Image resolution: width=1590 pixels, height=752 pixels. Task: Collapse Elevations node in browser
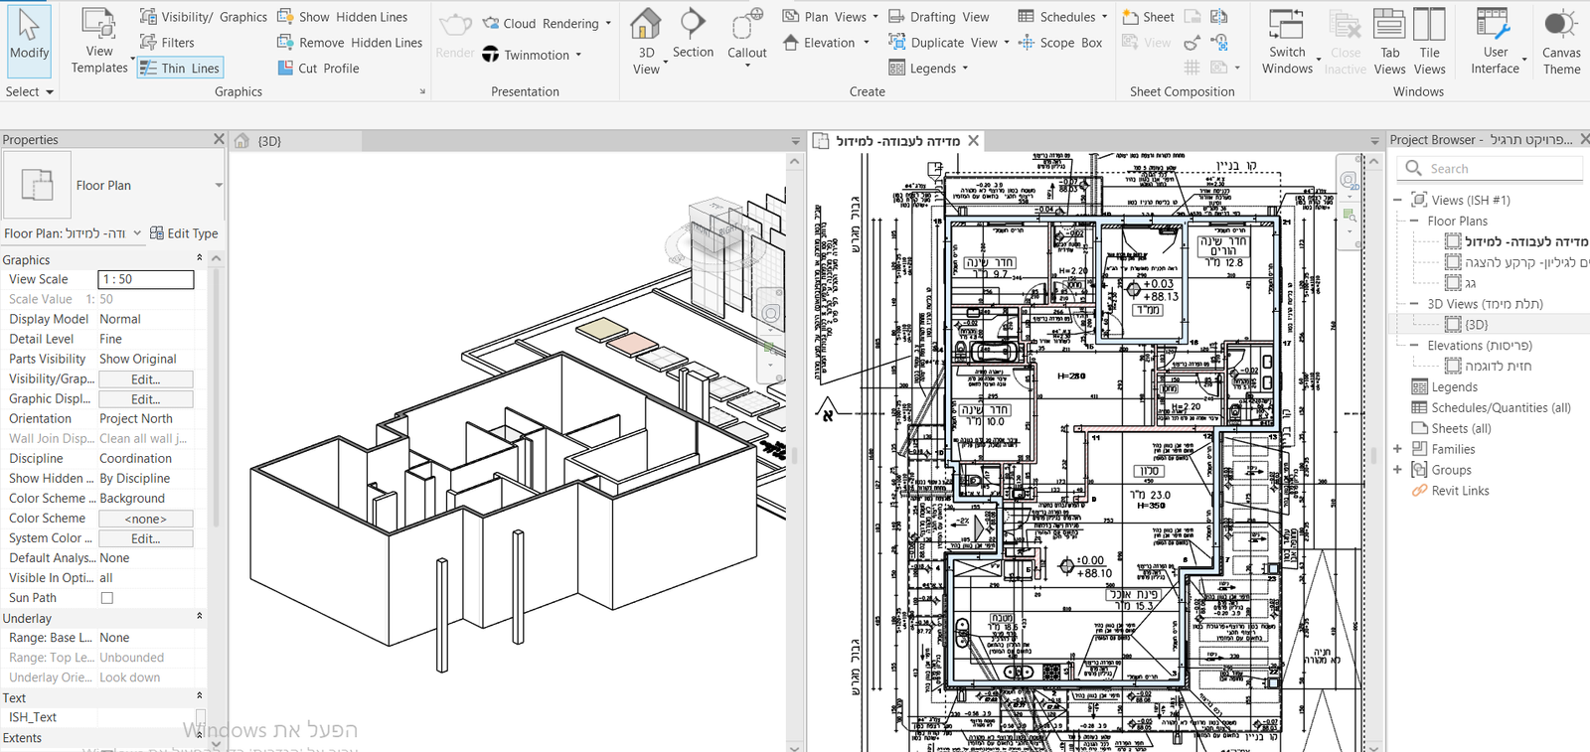(1414, 346)
